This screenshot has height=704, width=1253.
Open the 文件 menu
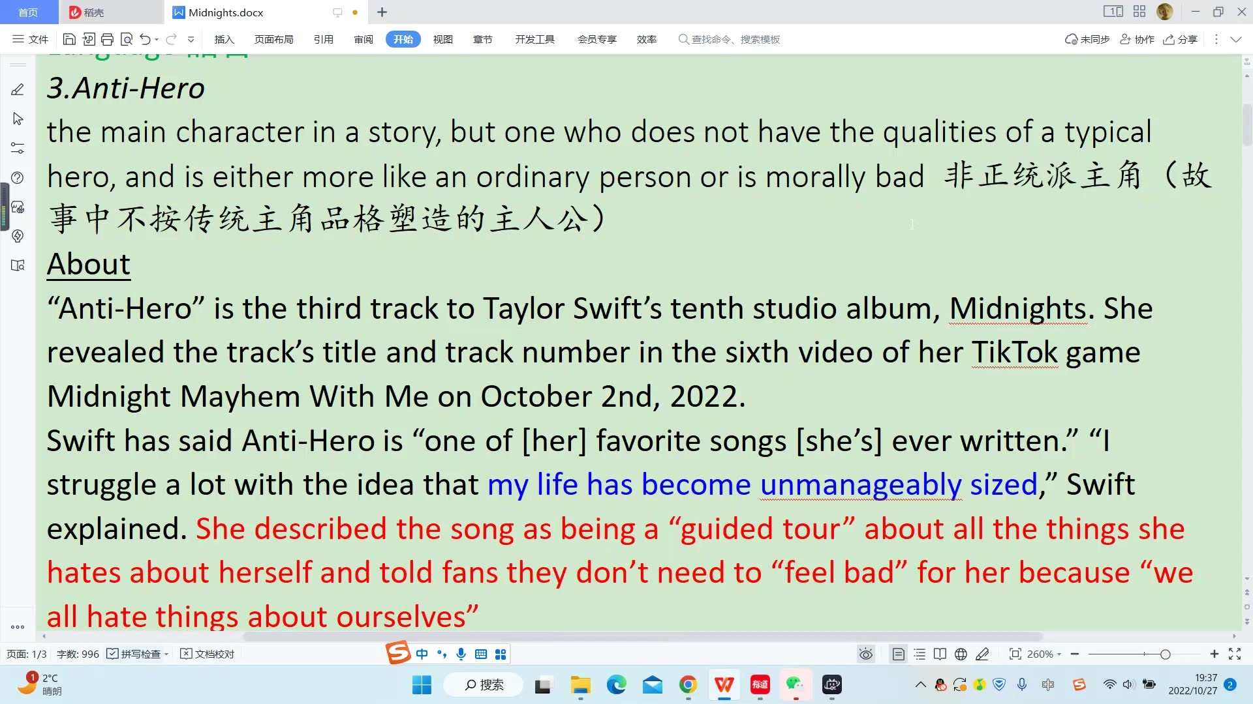tap(31, 39)
